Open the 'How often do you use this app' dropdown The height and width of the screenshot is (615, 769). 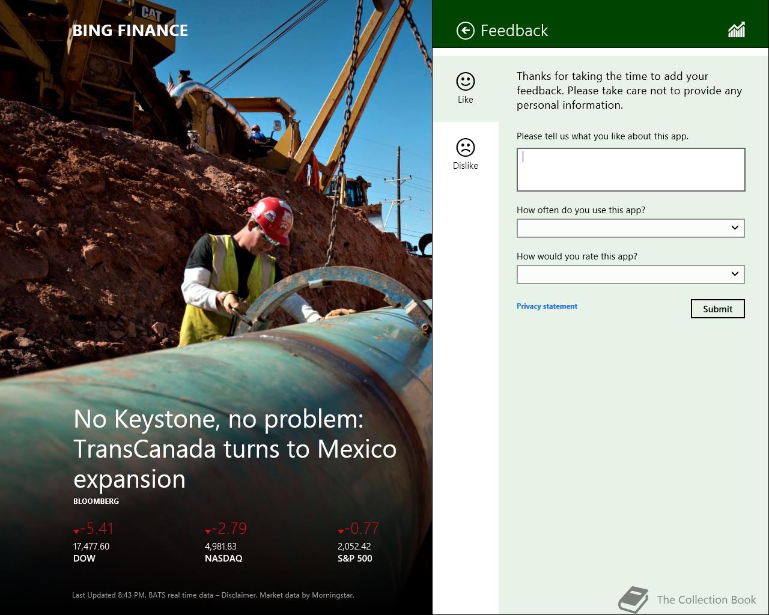point(631,228)
